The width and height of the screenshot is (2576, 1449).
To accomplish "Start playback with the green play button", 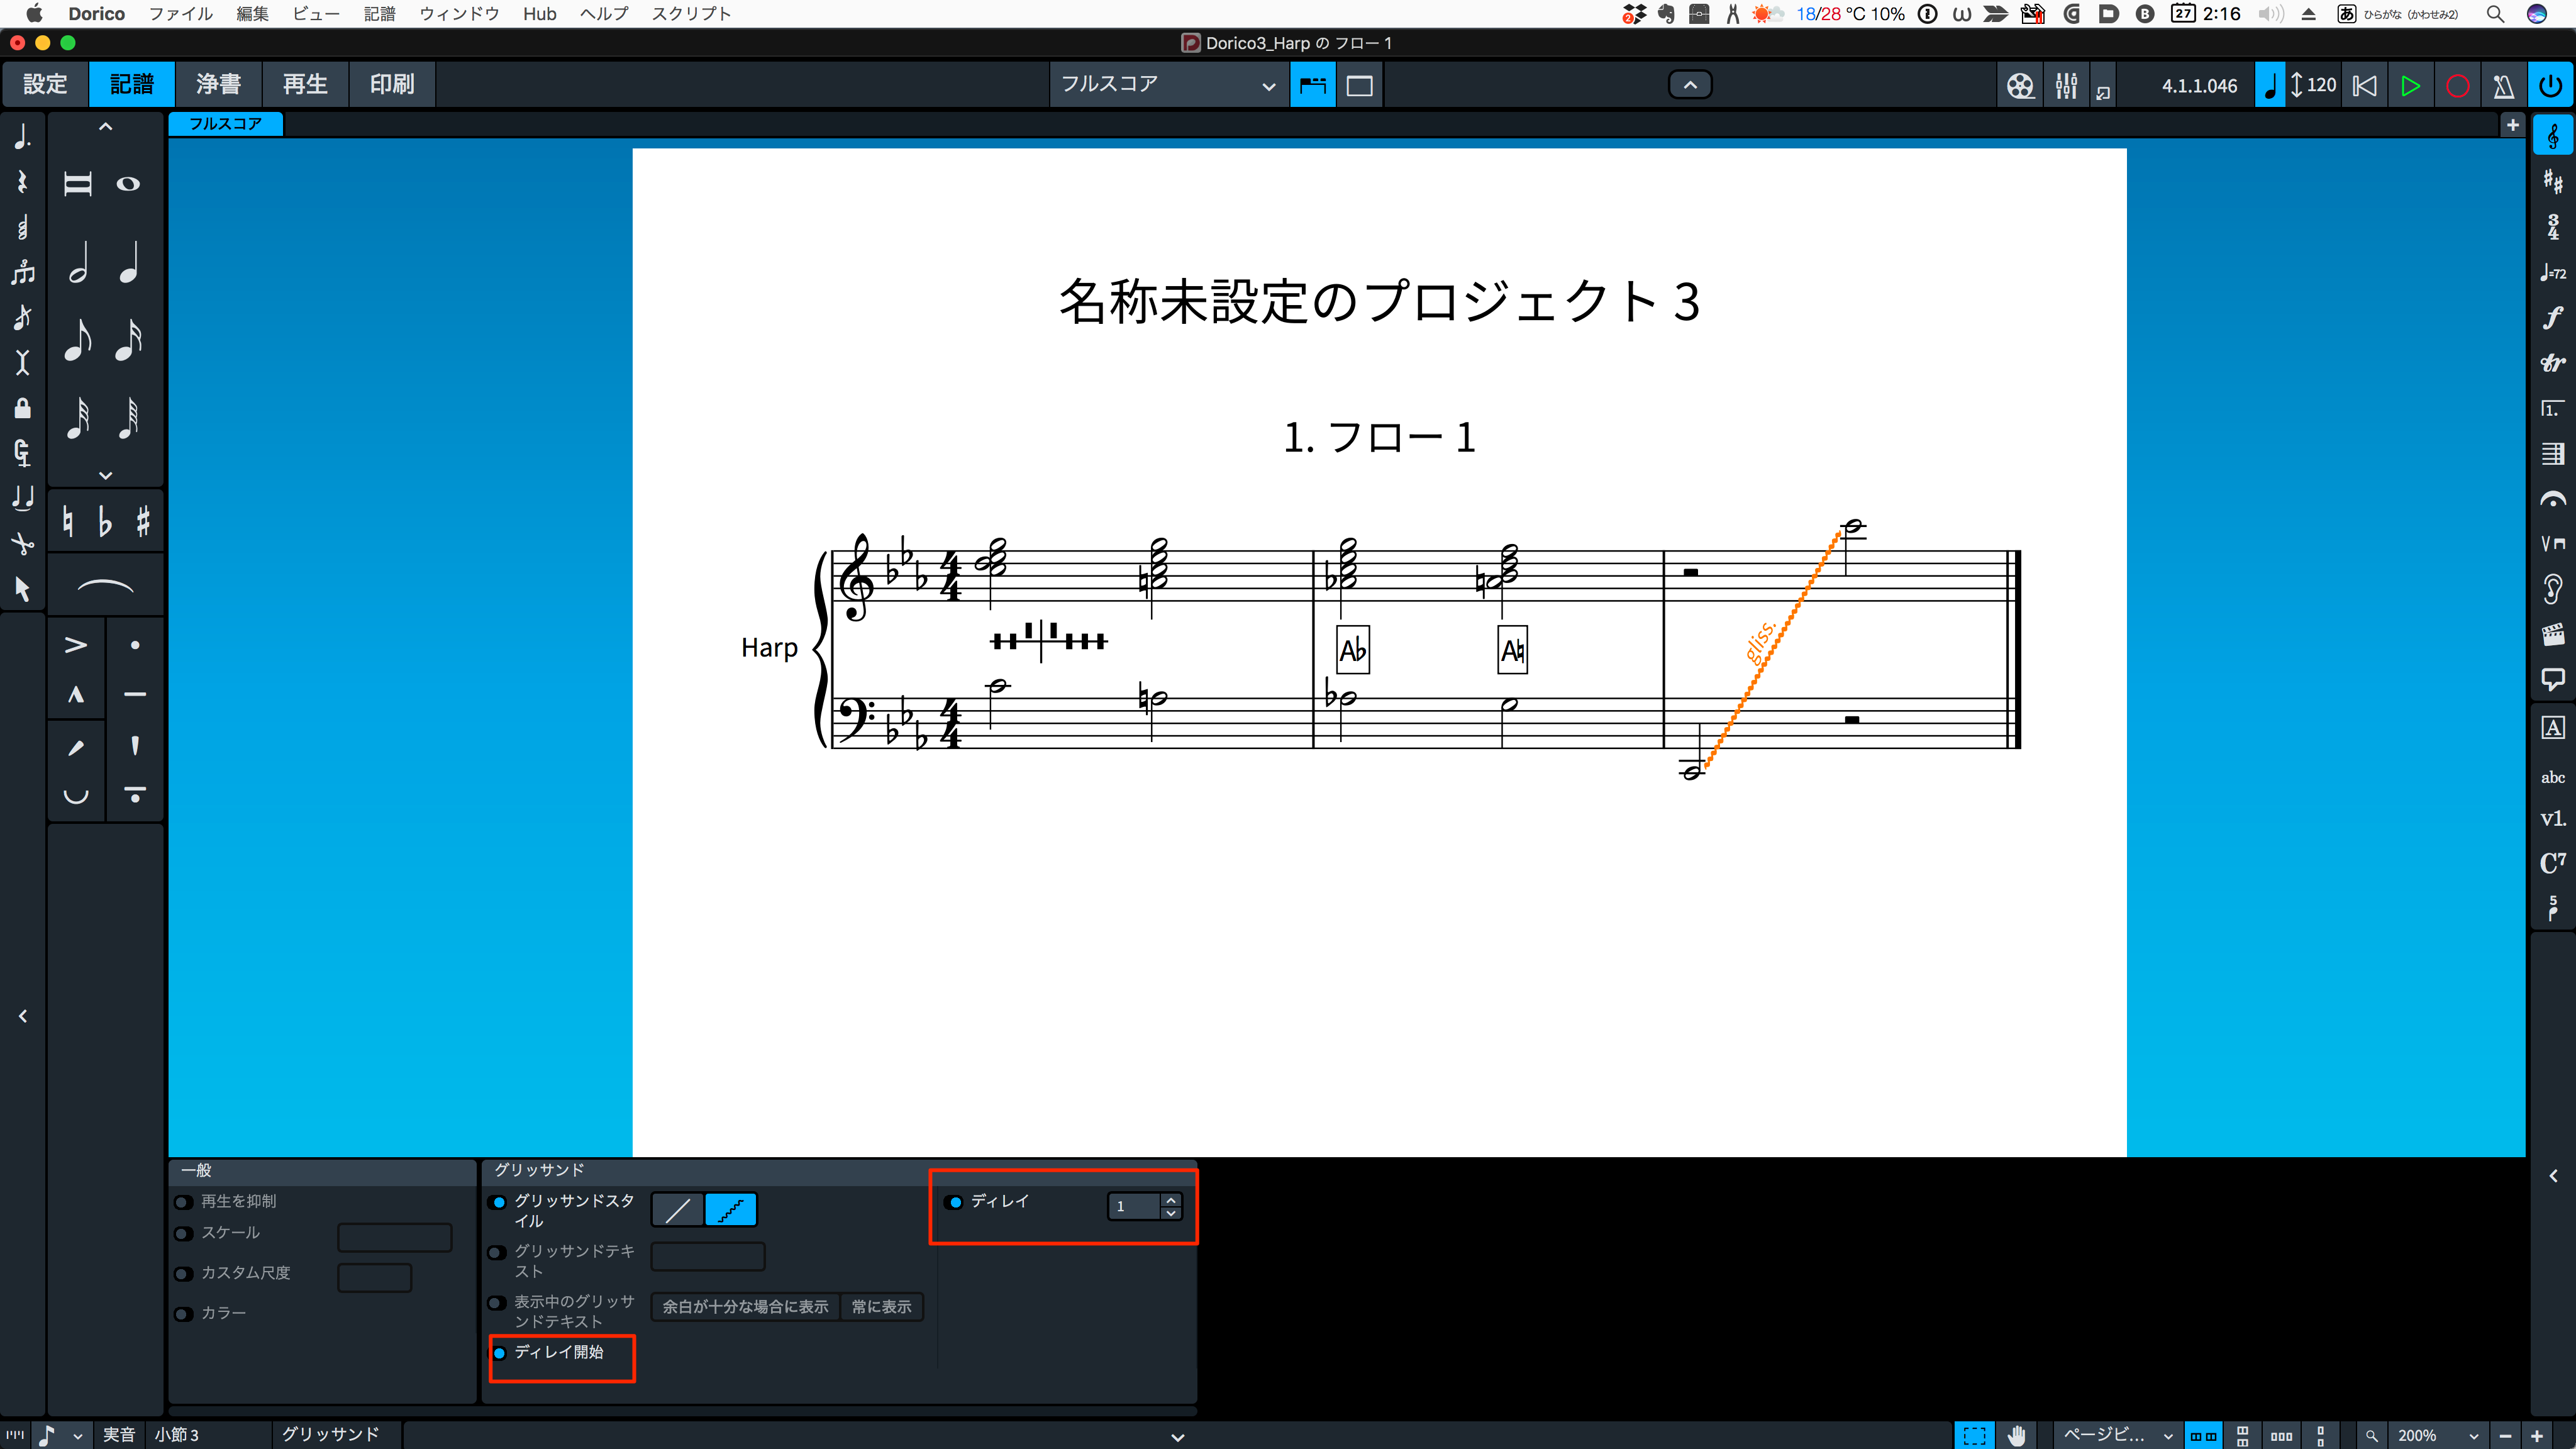I will (x=2410, y=86).
